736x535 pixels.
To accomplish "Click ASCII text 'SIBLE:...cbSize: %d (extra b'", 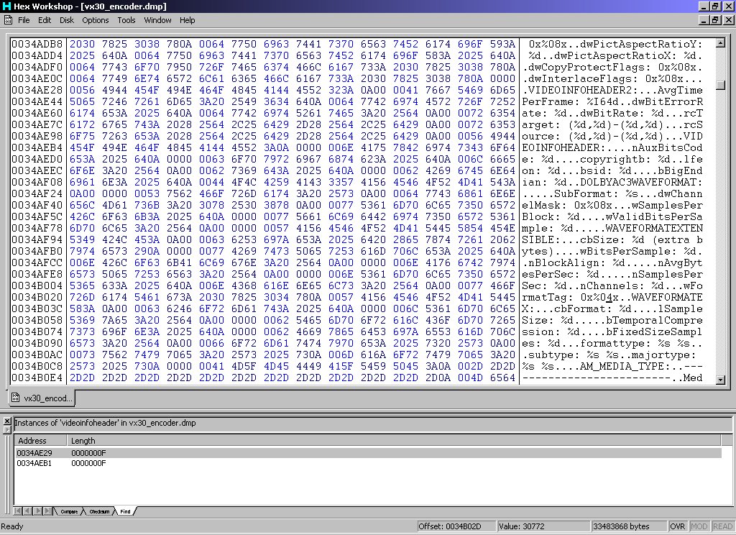I will click(612, 239).
